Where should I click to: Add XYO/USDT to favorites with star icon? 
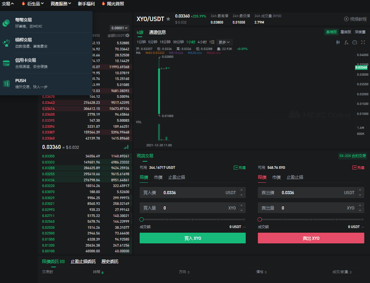click(168, 19)
